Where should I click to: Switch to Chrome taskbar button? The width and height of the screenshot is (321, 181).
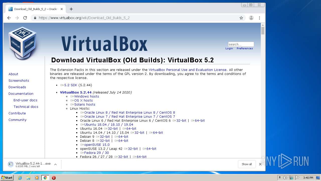coord(45,178)
